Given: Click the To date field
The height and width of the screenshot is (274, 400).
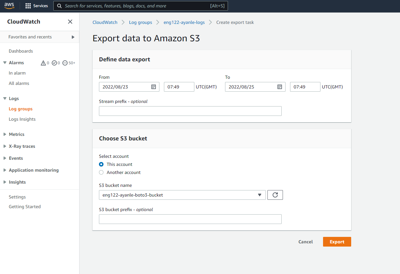Looking at the screenshot, I should coord(255,87).
